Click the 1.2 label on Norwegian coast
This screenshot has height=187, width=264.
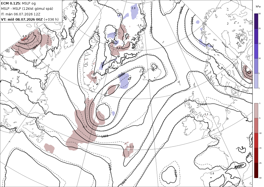(x=212, y=46)
